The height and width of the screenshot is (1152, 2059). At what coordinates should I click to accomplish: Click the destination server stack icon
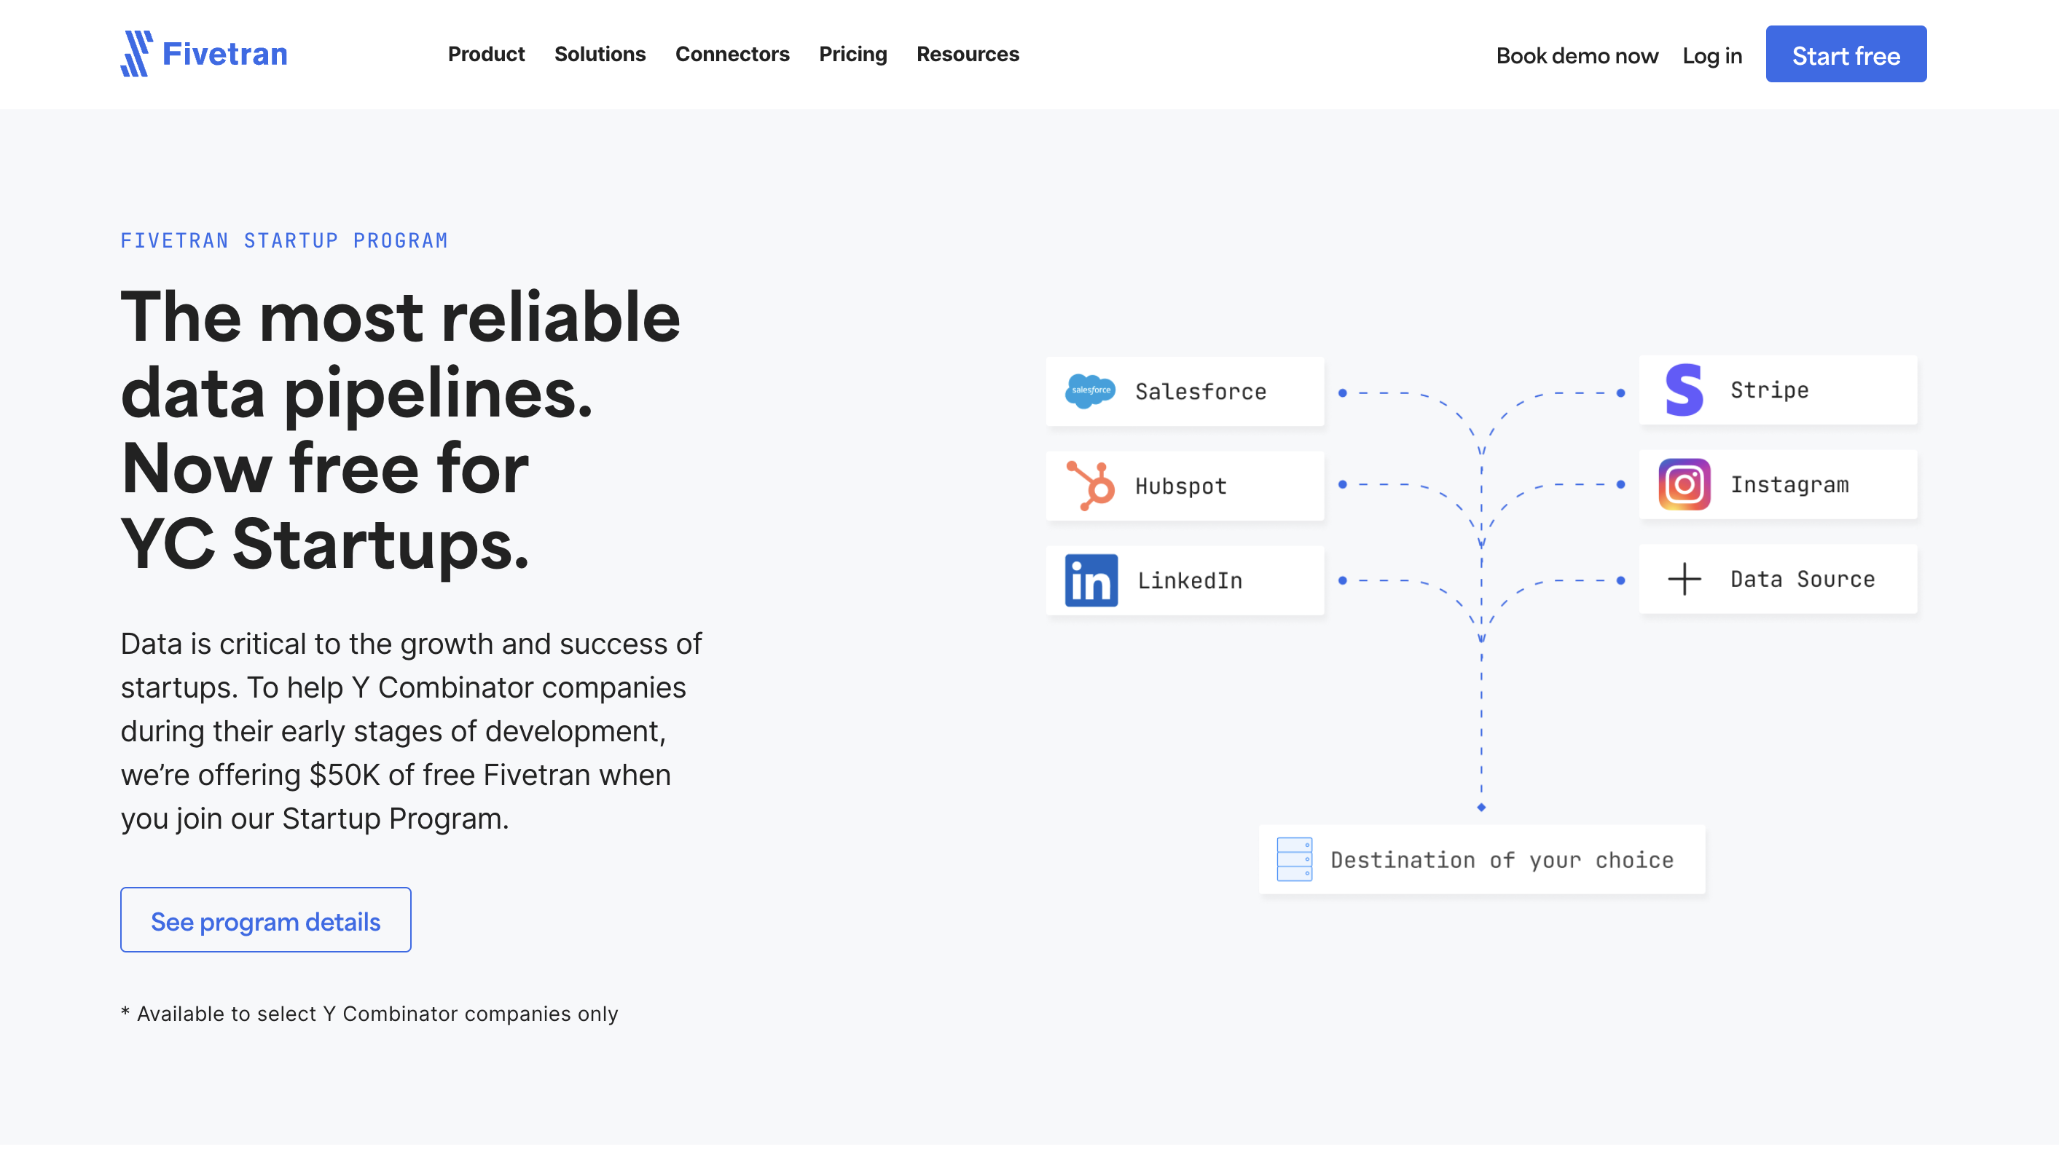pyautogui.click(x=1294, y=859)
